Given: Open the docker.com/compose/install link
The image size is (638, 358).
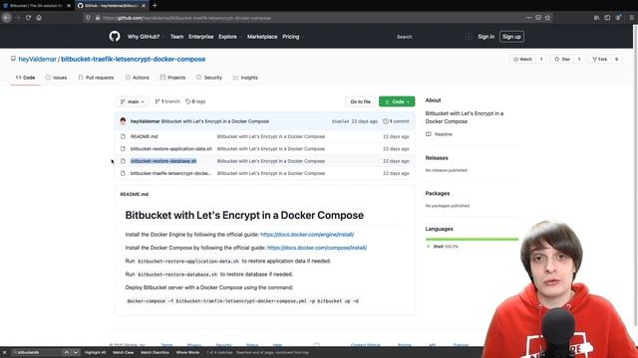Looking at the screenshot, I should 317,248.
